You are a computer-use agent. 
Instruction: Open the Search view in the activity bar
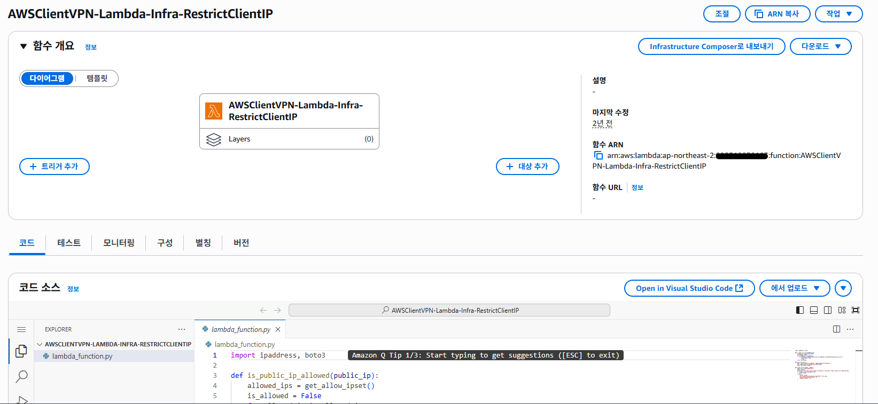21,376
